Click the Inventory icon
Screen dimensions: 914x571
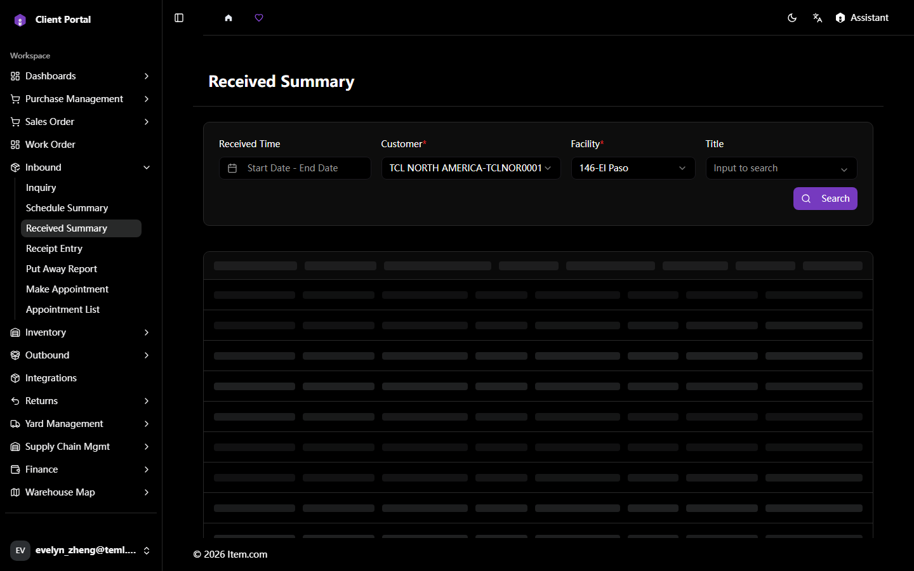pos(15,332)
